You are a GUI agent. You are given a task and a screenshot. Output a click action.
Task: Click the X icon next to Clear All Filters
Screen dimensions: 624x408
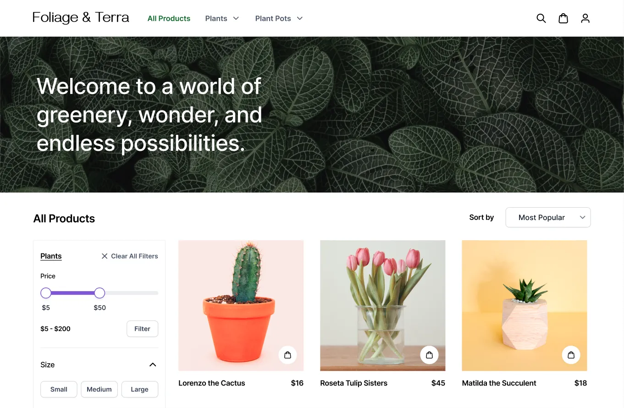pyautogui.click(x=104, y=256)
